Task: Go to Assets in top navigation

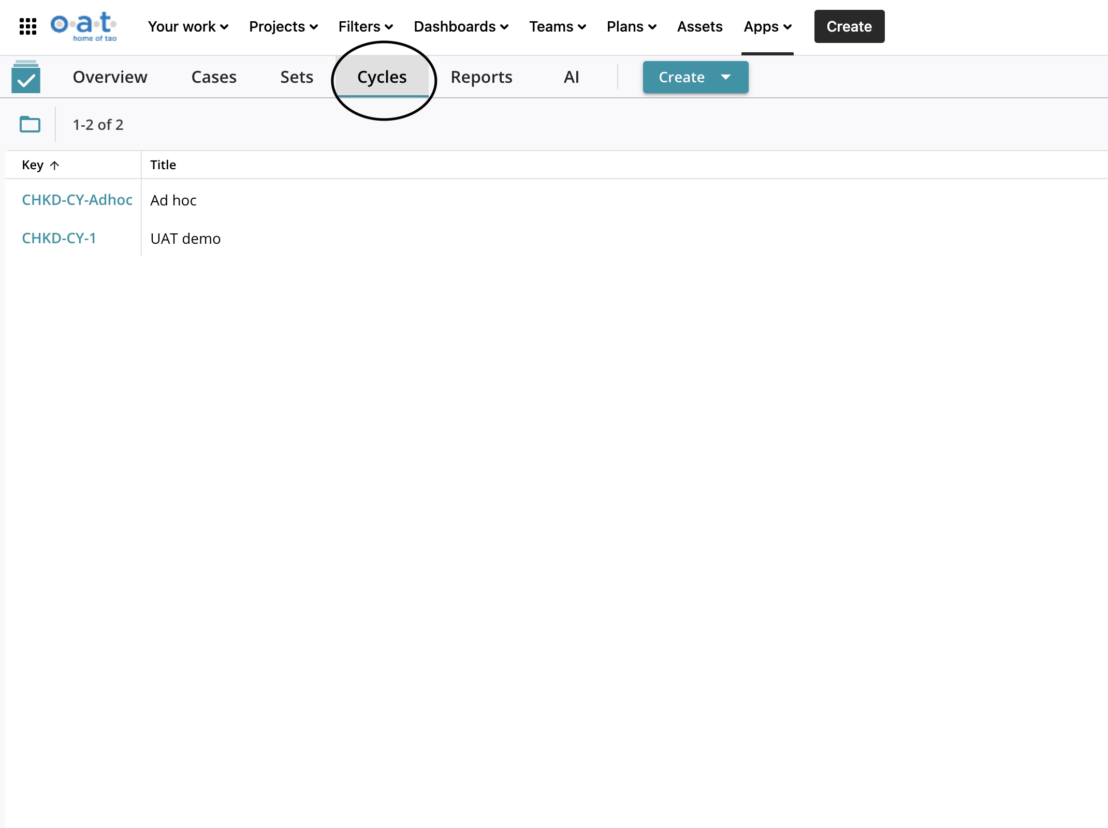Action: (x=699, y=26)
